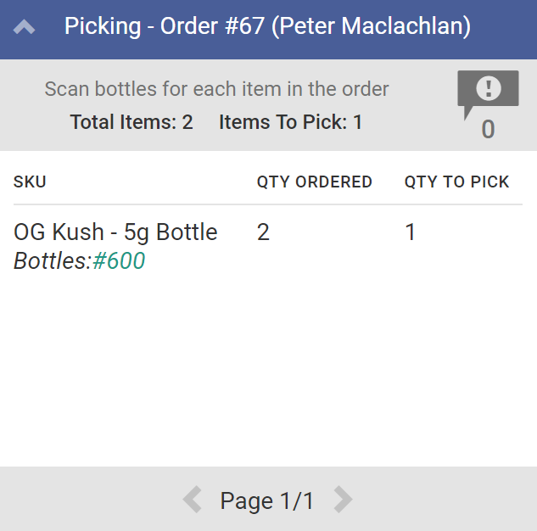Image resolution: width=537 pixels, height=531 pixels.
Task: Click the Items To Pick: 1 label
Action: click(290, 122)
